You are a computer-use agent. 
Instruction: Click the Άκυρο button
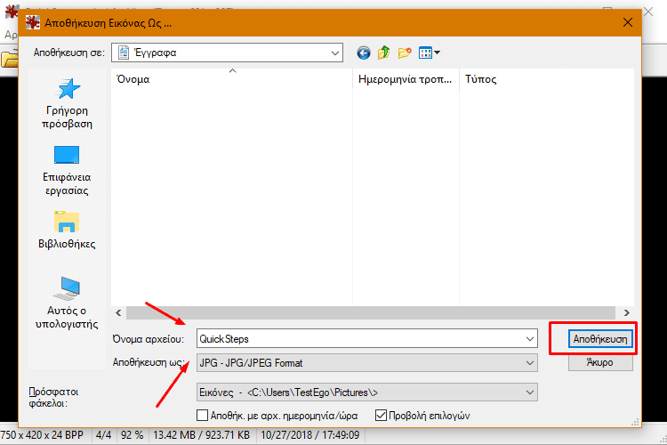click(x=600, y=362)
